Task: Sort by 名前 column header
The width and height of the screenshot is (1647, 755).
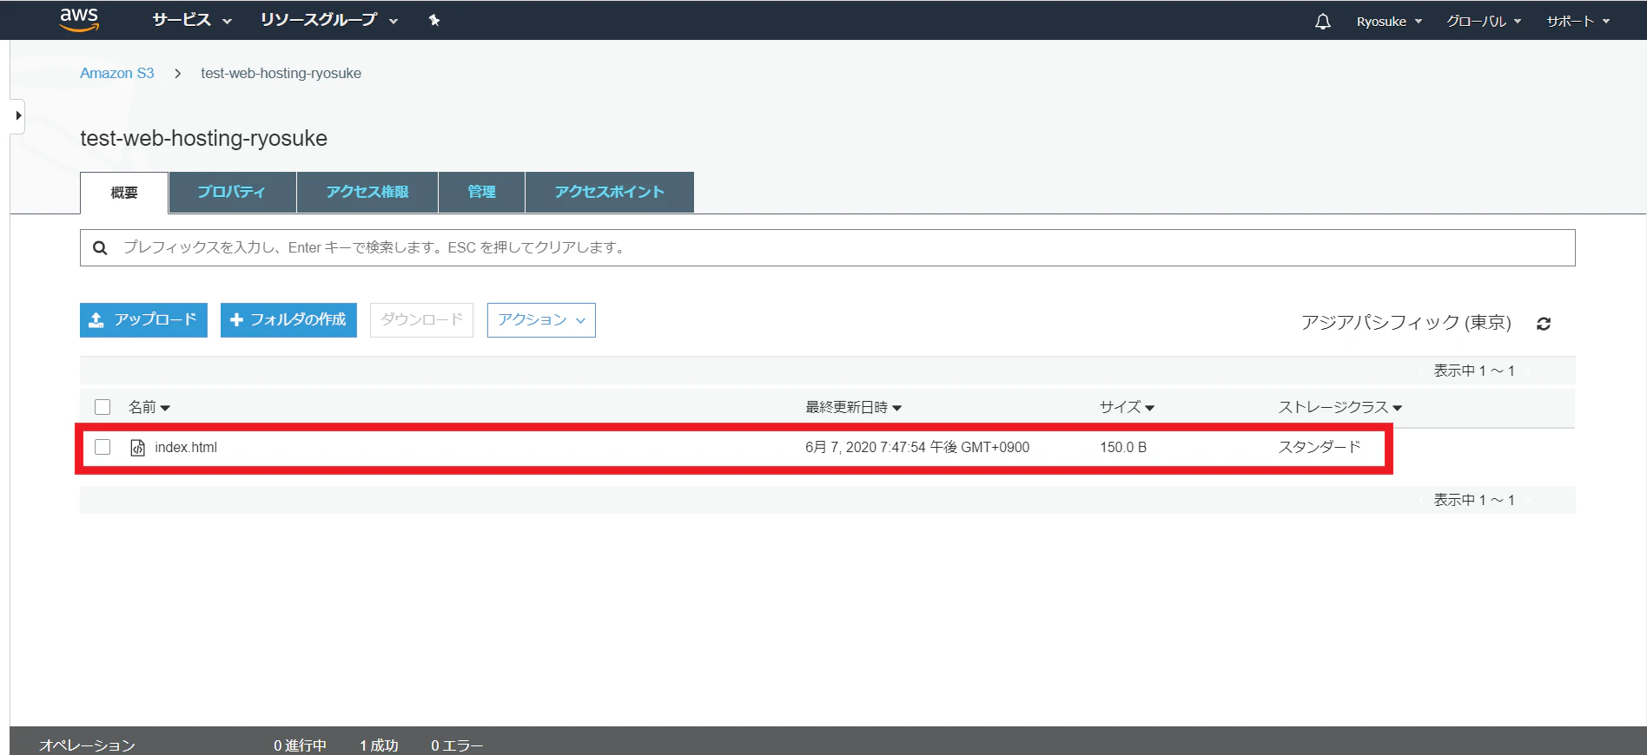Action: pyautogui.click(x=149, y=407)
